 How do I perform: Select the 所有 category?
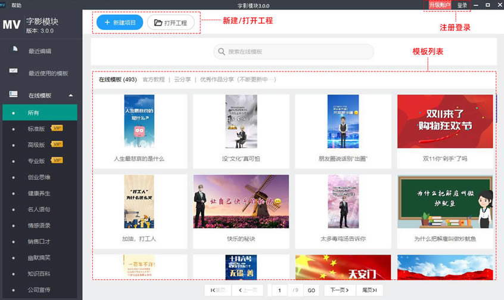[x=40, y=112]
